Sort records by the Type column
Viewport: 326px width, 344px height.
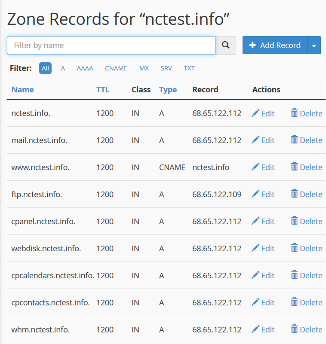(x=168, y=89)
